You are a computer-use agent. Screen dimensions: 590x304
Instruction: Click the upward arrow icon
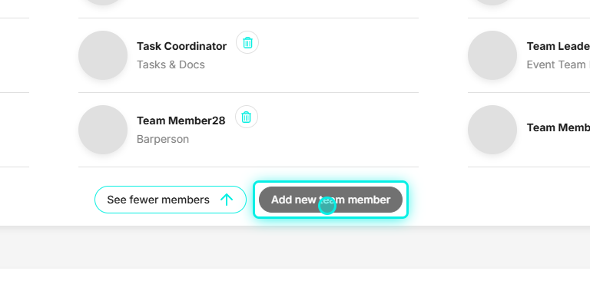(227, 200)
